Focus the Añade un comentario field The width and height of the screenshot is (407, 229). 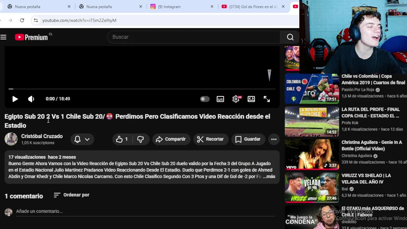[x=145, y=211]
